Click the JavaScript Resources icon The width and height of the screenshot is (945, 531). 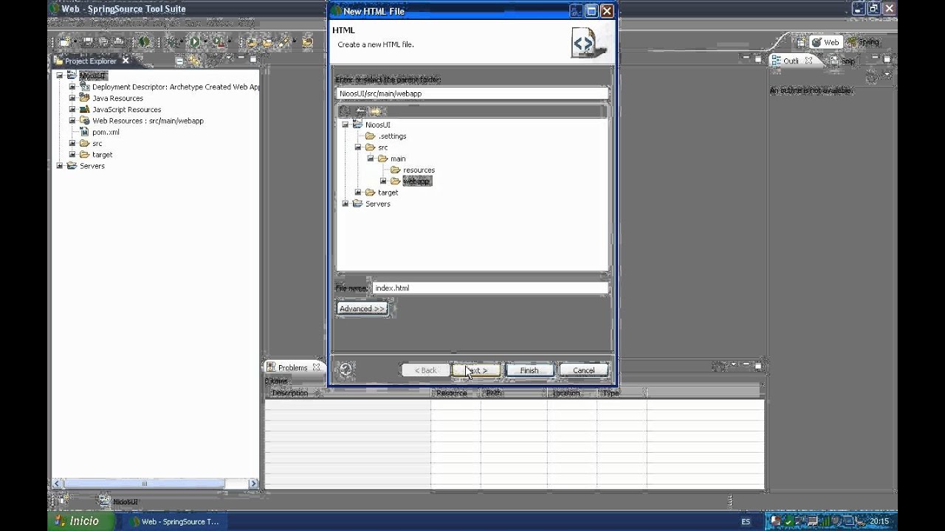click(x=84, y=109)
